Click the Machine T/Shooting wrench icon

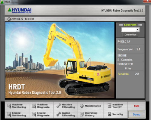(59, 106)
